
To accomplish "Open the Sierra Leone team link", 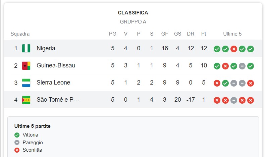I will [x=53, y=83].
